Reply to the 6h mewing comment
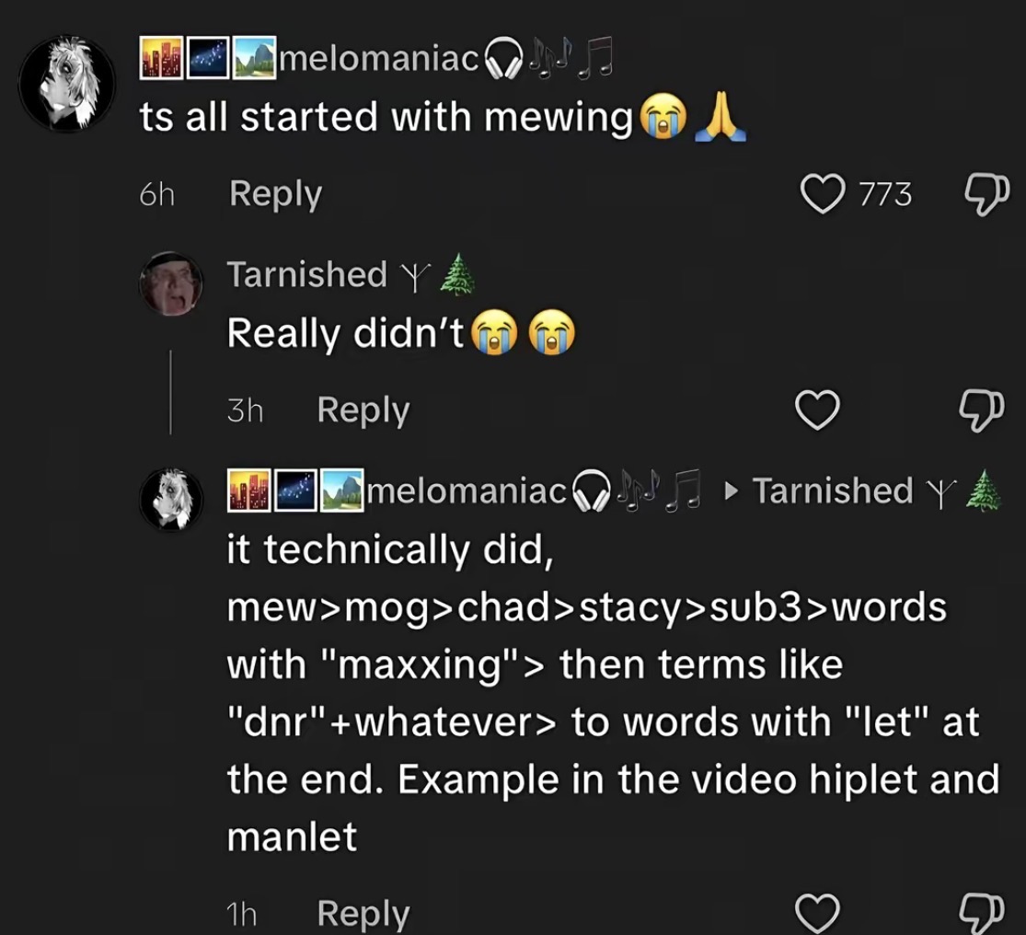1026x935 pixels. coord(275,194)
